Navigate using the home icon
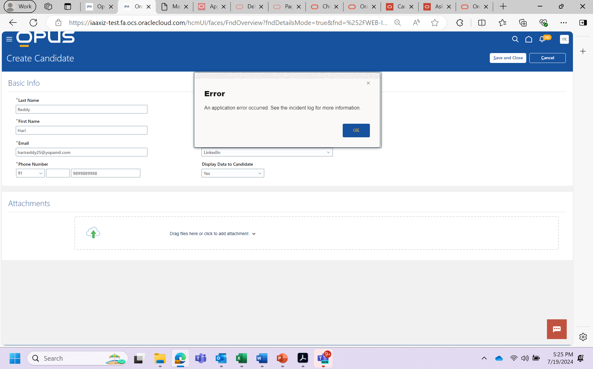This screenshot has width=593, height=369. coord(528,39)
